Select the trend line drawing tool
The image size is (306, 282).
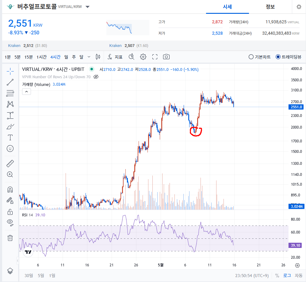(x=10, y=82)
